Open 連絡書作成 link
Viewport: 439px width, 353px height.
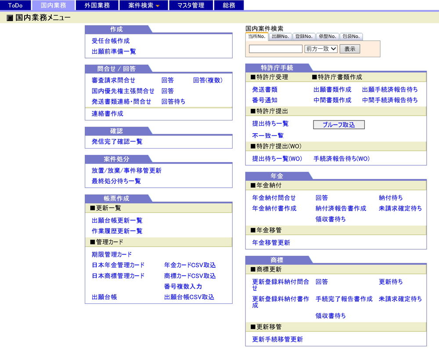(x=107, y=114)
